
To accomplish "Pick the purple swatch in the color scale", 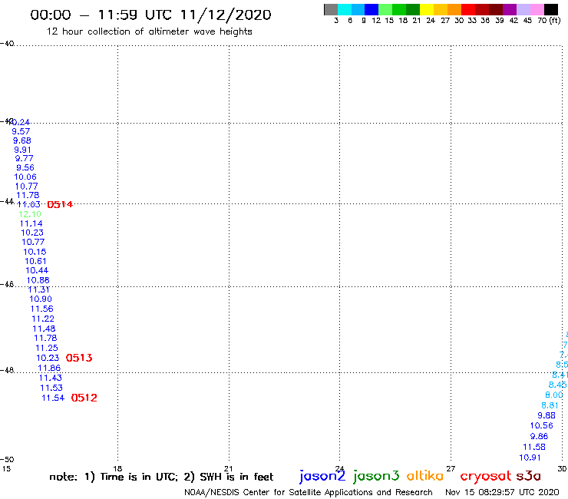I will point(510,9).
